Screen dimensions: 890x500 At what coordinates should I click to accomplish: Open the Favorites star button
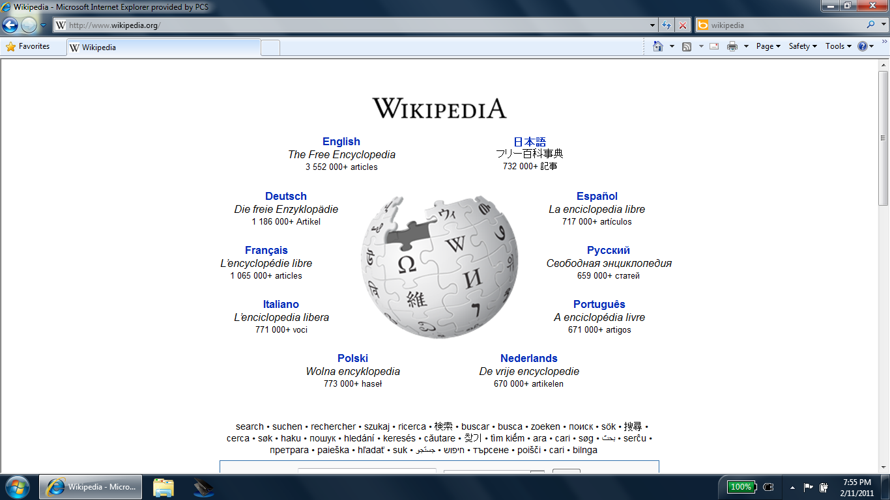pos(27,47)
